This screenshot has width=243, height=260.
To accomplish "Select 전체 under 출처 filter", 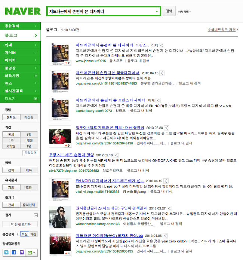I will tap(11, 205).
